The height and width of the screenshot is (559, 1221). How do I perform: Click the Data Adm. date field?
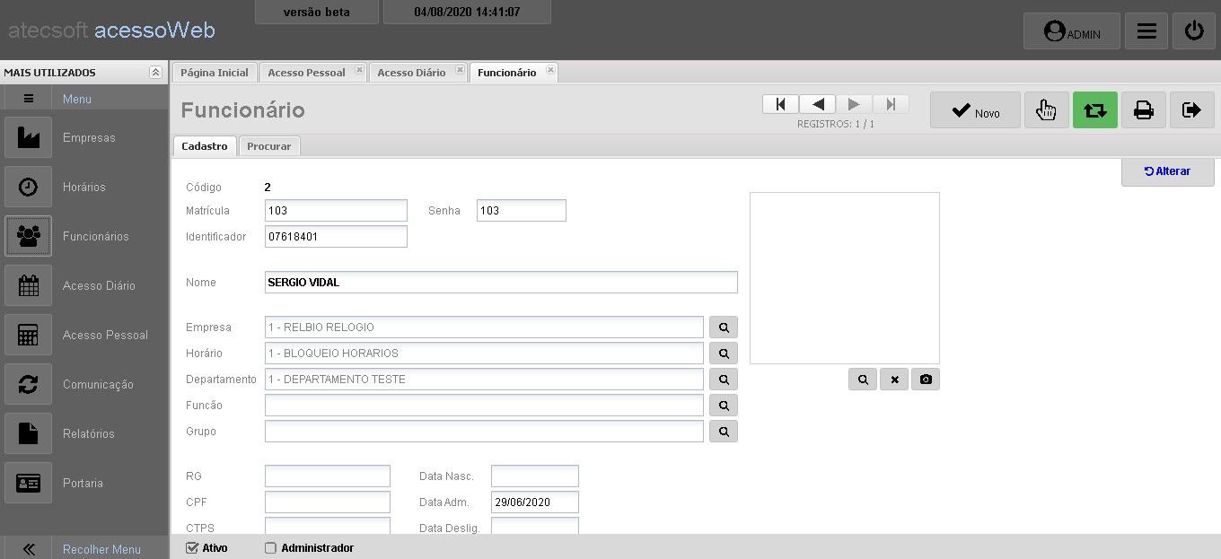click(535, 502)
